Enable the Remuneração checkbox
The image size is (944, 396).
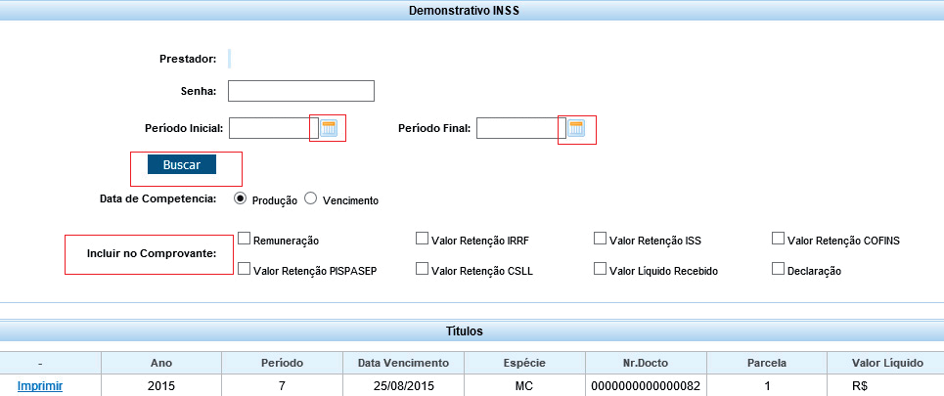(x=245, y=238)
